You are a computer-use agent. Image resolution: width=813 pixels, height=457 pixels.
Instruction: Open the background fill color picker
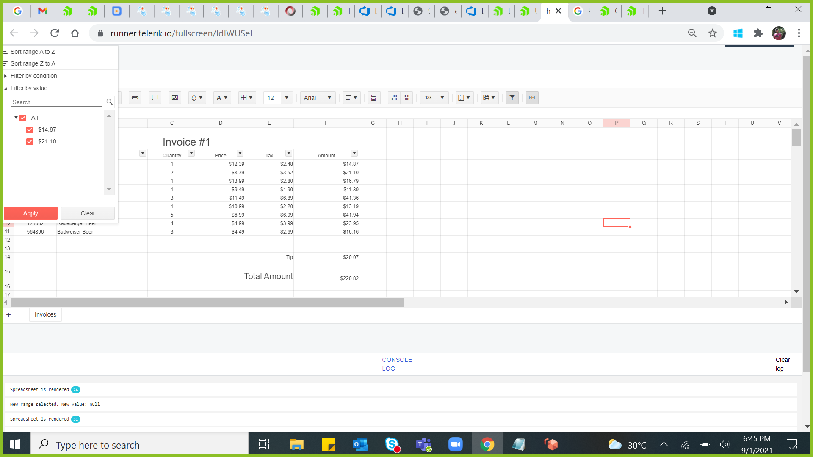tap(197, 98)
